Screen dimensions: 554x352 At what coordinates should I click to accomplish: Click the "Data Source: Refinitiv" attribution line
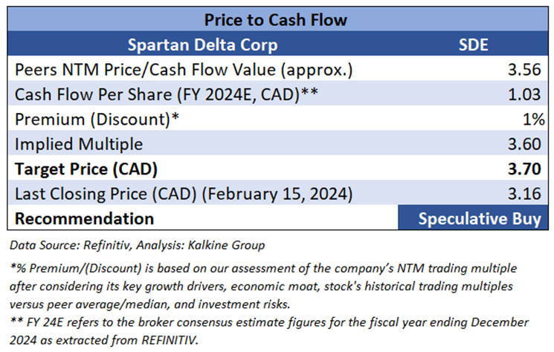[x=135, y=244]
